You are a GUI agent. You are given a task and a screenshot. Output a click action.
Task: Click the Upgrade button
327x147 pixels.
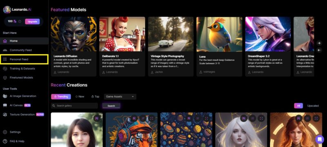32,22
